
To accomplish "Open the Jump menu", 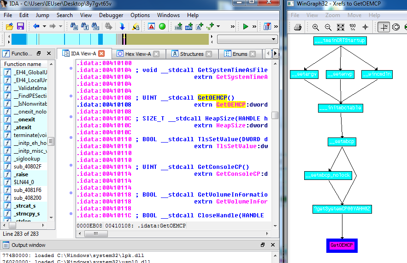I will (42, 15).
